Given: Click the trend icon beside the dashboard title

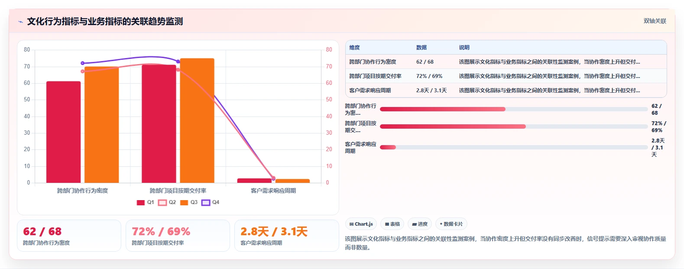Looking at the screenshot, I should pos(20,22).
